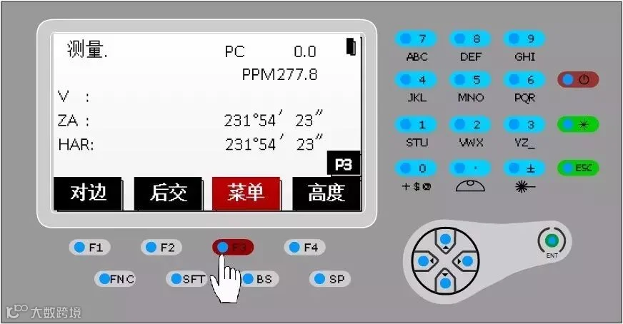Select the down arrow navigation key
Image resolution: width=623 pixels, height=324 pixels.
point(445,281)
